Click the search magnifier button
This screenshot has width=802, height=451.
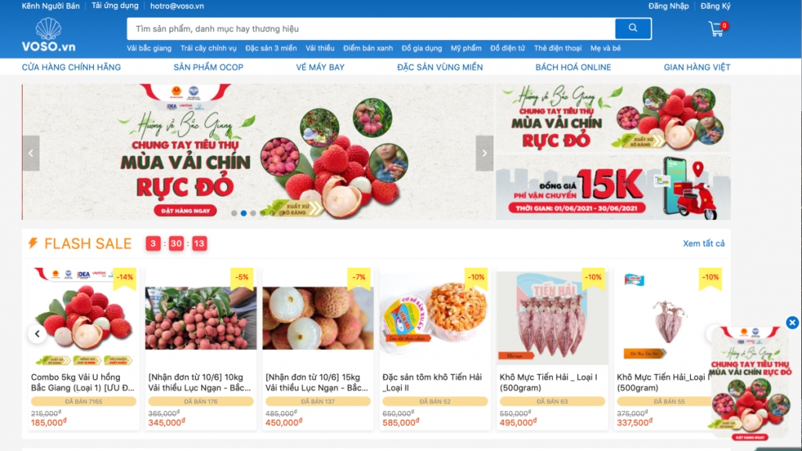(633, 29)
